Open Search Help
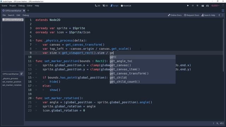 [208, 15]
